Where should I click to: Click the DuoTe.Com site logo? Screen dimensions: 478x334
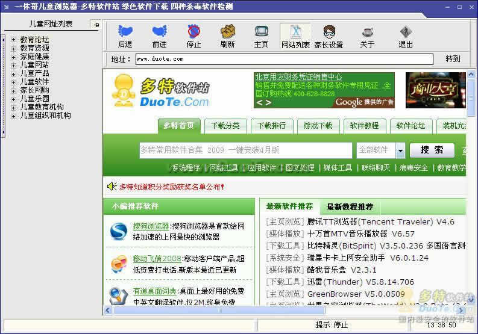[x=161, y=90]
